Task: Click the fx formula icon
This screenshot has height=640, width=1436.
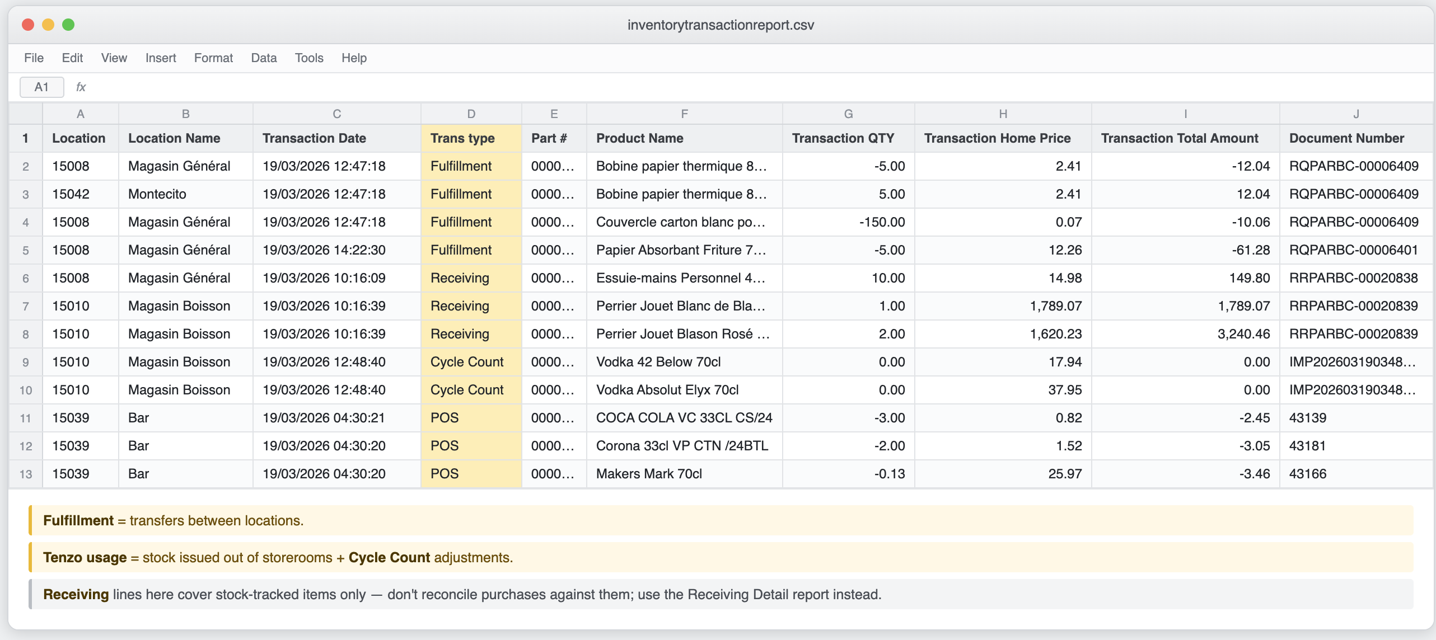Action: [x=81, y=87]
